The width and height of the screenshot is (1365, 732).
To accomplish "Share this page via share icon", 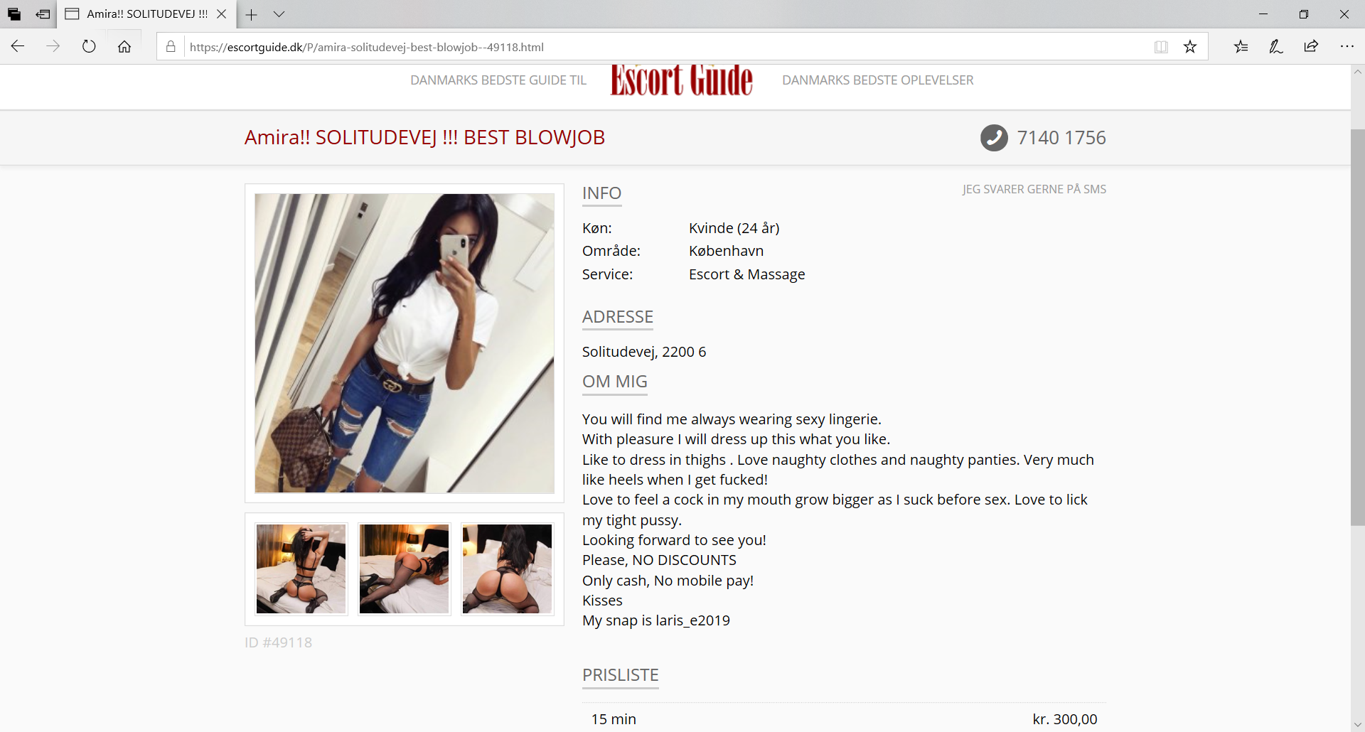I will click(x=1311, y=47).
